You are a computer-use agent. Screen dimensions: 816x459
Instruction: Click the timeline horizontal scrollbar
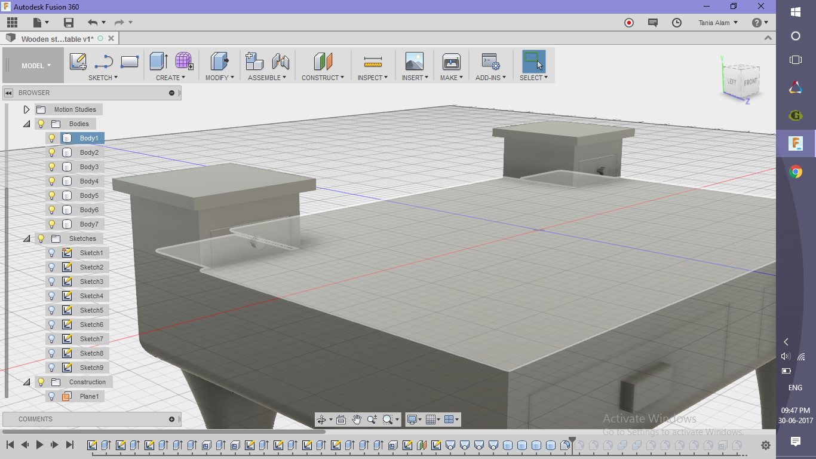coord(164,431)
